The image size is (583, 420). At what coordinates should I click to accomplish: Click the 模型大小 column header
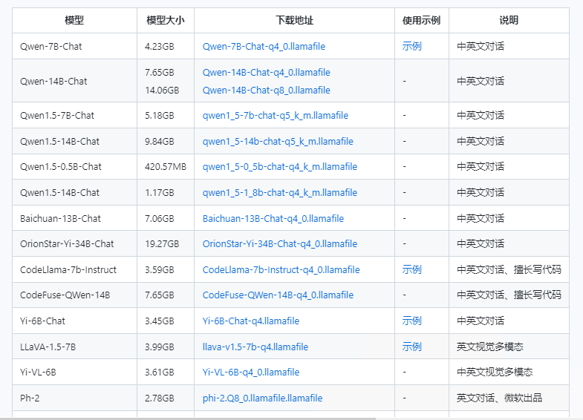[166, 21]
